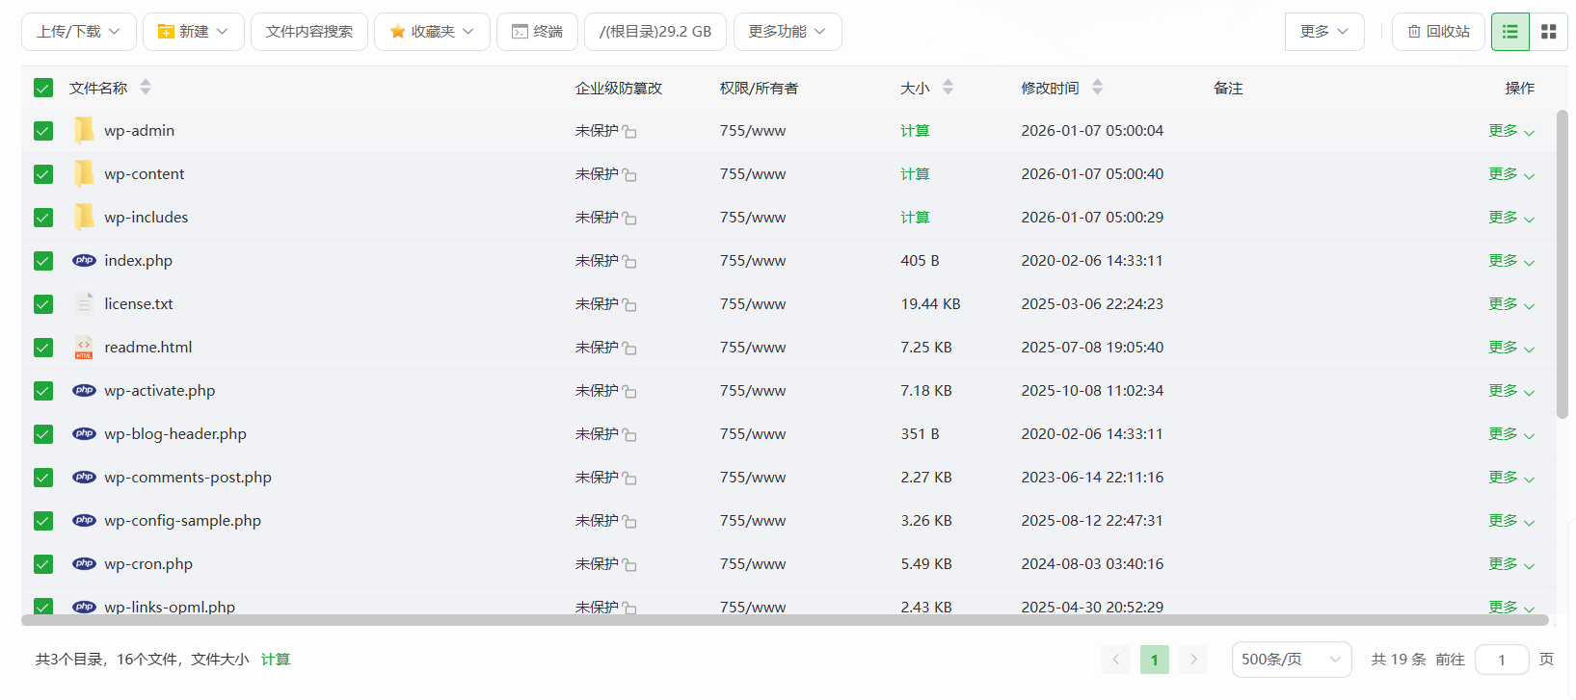Click the readme.html file icon

pos(84,348)
